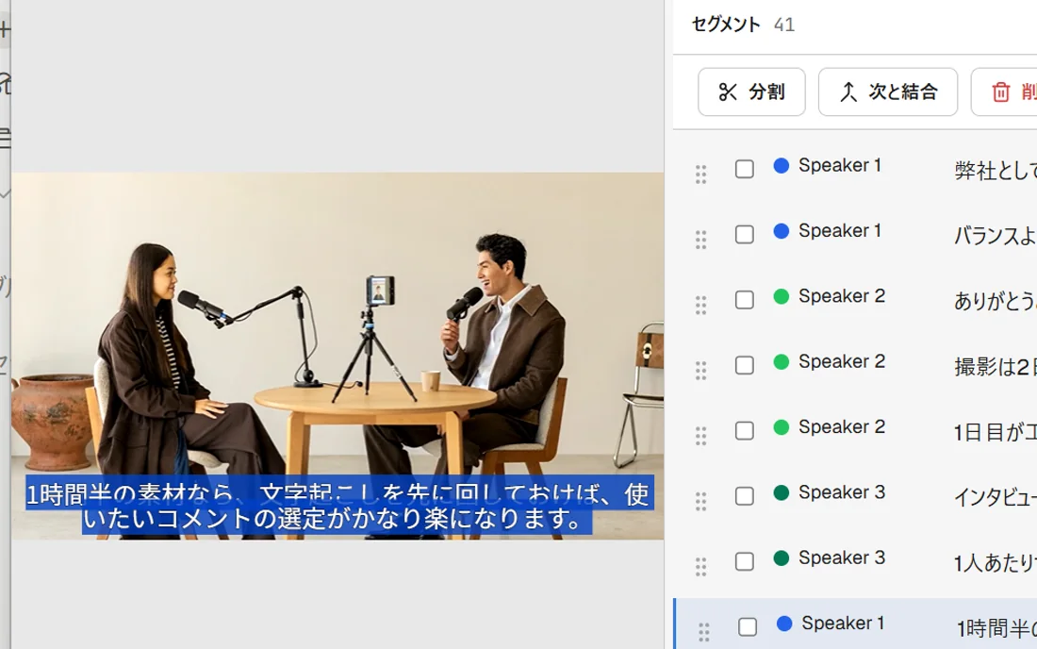Screen dimensions: 1037x649
Task: Check the 1日目が segment checkbox
Action: pyautogui.click(x=745, y=431)
